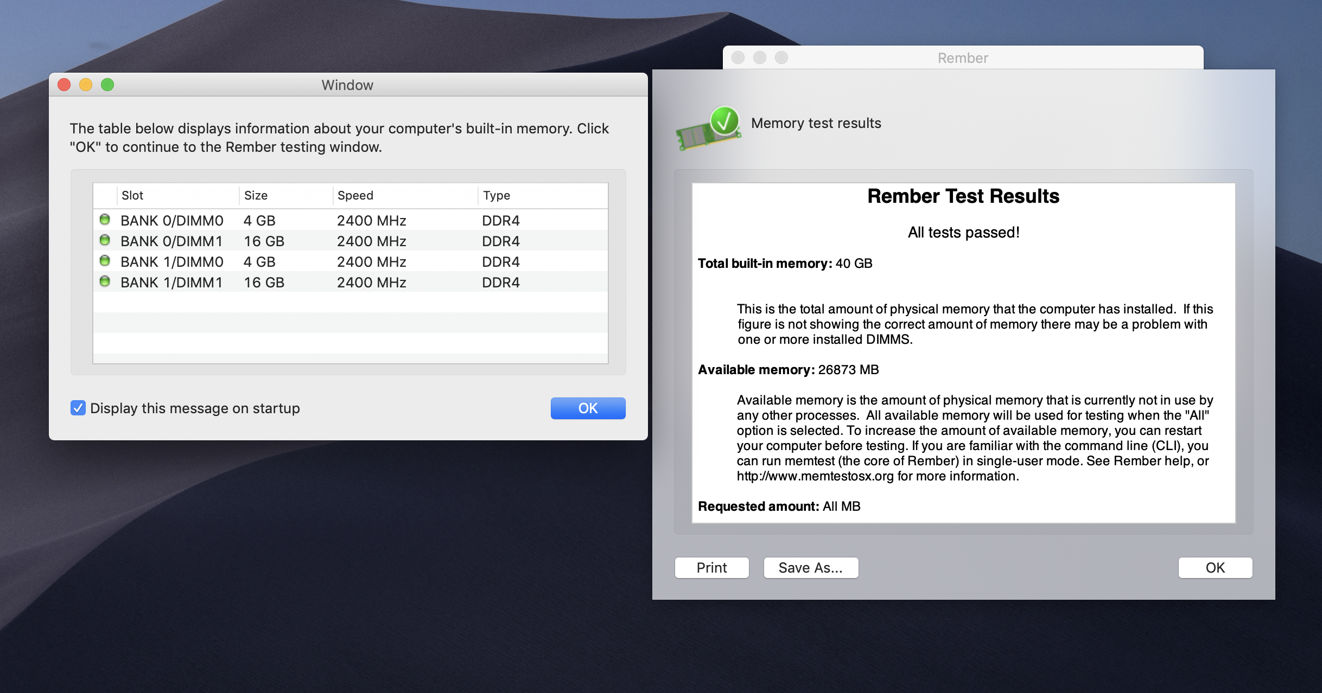Uncheck Display this message on startup
The height and width of the screenshot is (693, 1322).
click(x=78, y=408)
